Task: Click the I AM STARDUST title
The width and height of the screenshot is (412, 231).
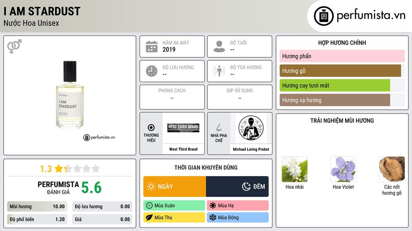Action: pos(42,11)
